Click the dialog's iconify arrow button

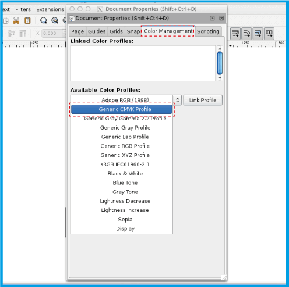[212, 18]
